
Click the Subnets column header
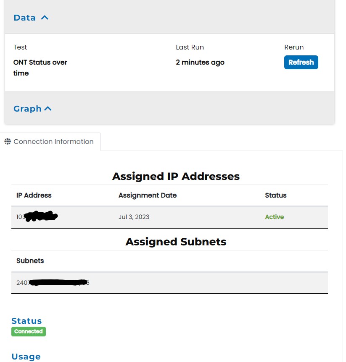pyautogui.click(x=30, y=261)
